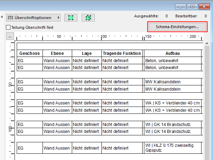Select the Ebene column header
This screenshot has width=213, height=160.
click(57, 53)
